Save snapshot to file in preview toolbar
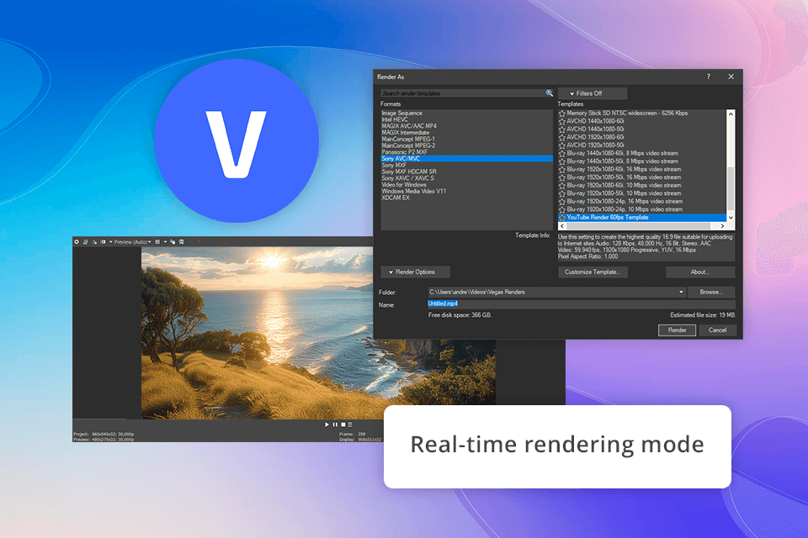The height and width of the screenshot is (538, 808). click(x=182, y=242)
